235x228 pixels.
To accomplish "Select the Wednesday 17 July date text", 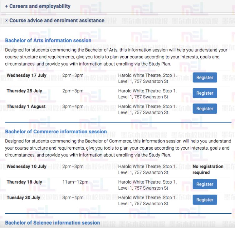I will pyautogui.click(x=27, y=75).
